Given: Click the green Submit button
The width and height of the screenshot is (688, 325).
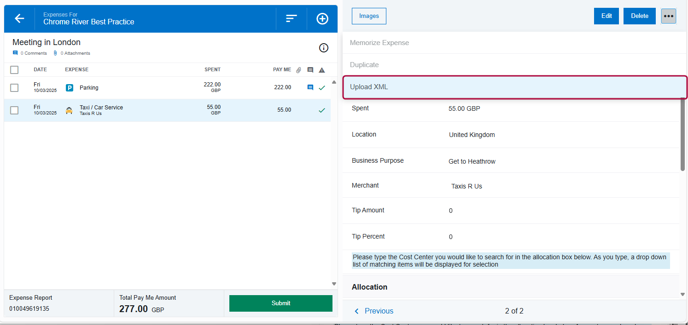Looking at the screenshot, I should [x=280, y=303].
